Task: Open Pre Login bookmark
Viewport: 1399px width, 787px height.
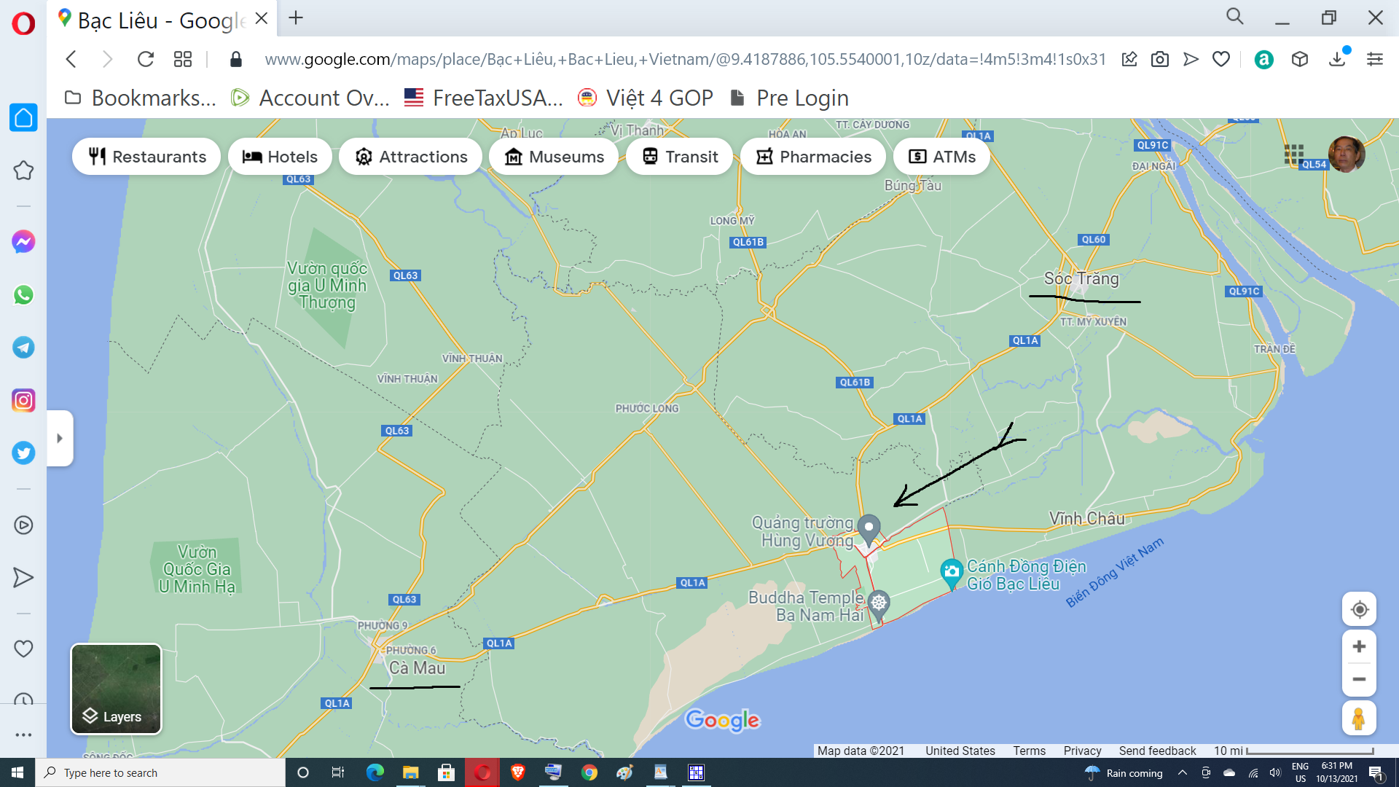Action: click(789, 98)
